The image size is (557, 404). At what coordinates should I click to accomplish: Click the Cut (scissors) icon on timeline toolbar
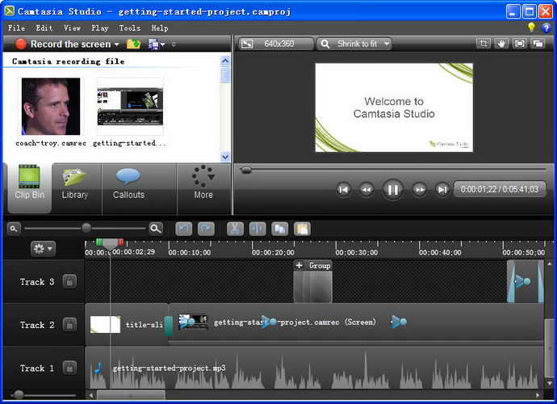[x=235, y=229]
